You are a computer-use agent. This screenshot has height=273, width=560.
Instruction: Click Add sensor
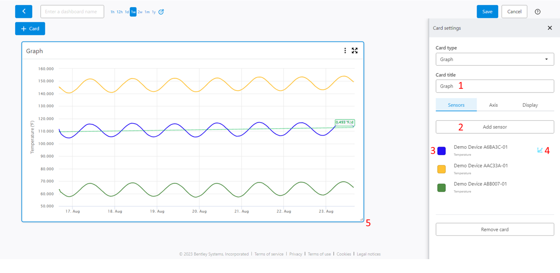click(495, 126)
